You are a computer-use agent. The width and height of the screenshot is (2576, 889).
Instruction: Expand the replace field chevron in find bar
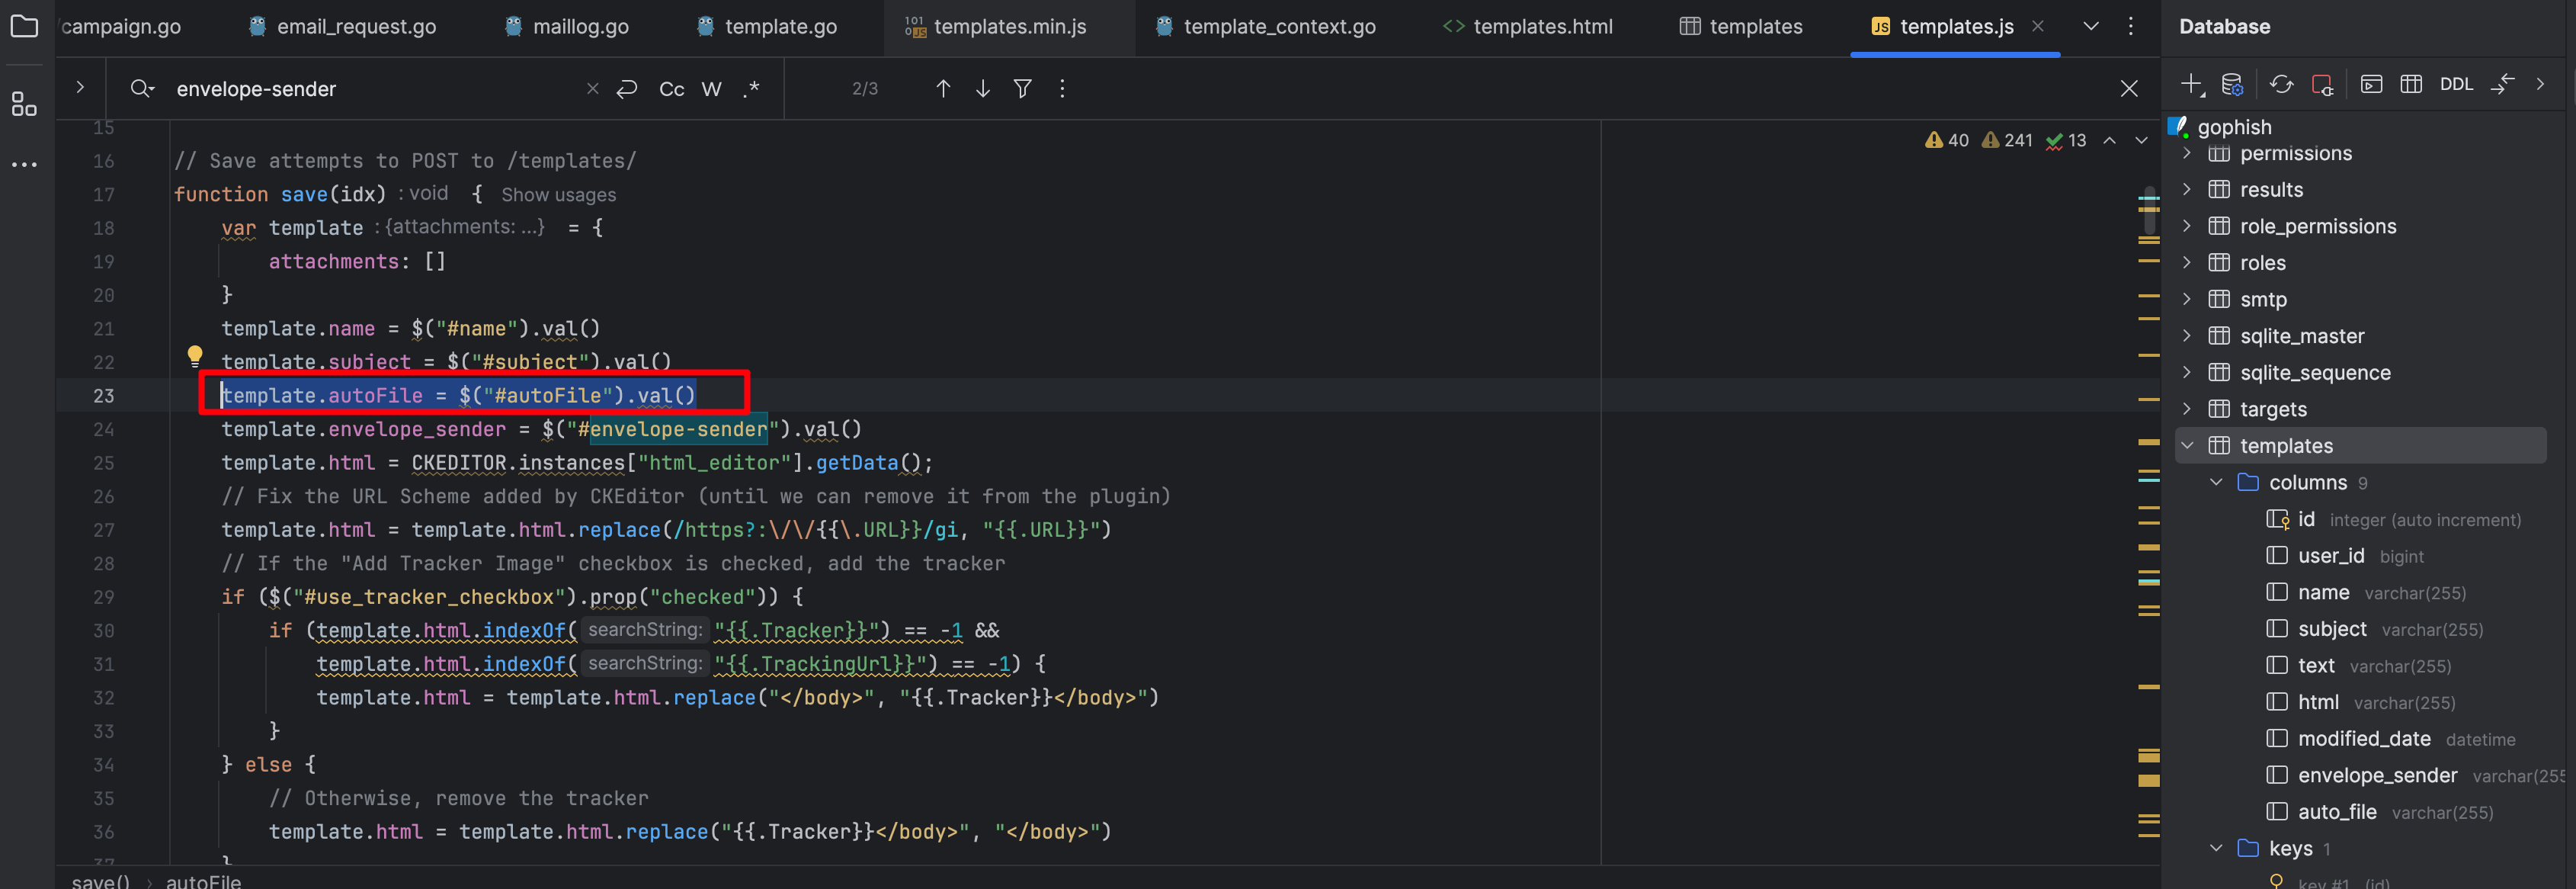point(80,88)
